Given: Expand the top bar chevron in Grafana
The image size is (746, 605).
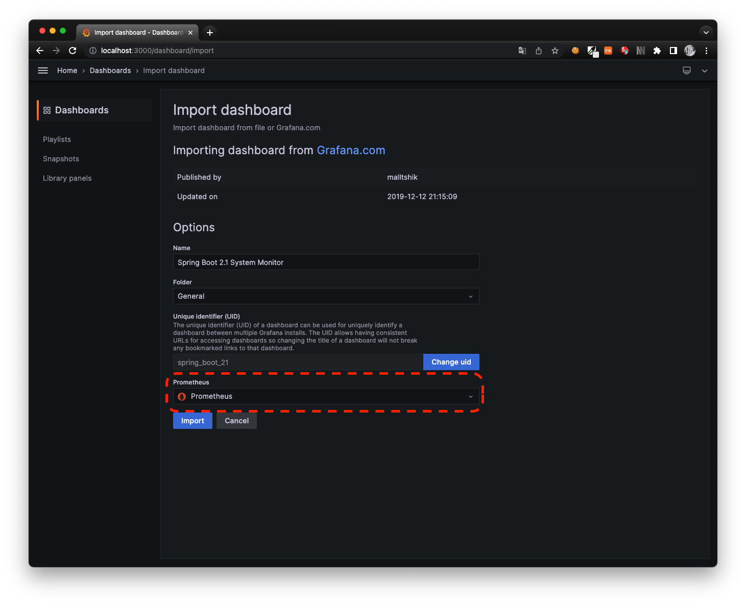Looking at the screenshot, I should click(x=705, y=71).
